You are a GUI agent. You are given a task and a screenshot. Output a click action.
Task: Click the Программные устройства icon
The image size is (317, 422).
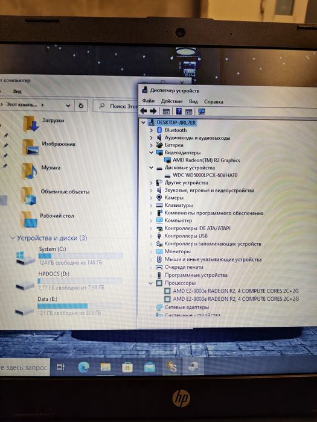(x=159, y=275)
